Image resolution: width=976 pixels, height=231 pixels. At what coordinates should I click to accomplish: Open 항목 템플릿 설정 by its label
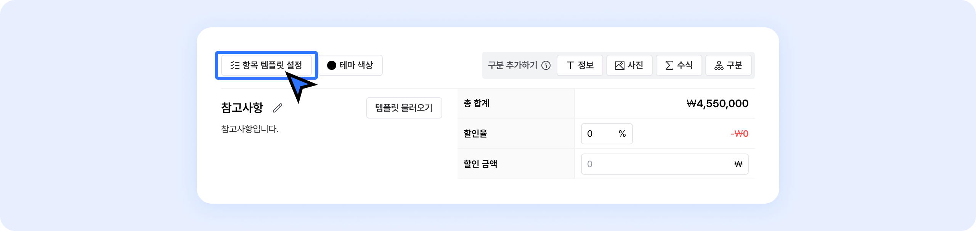[272, 65]
